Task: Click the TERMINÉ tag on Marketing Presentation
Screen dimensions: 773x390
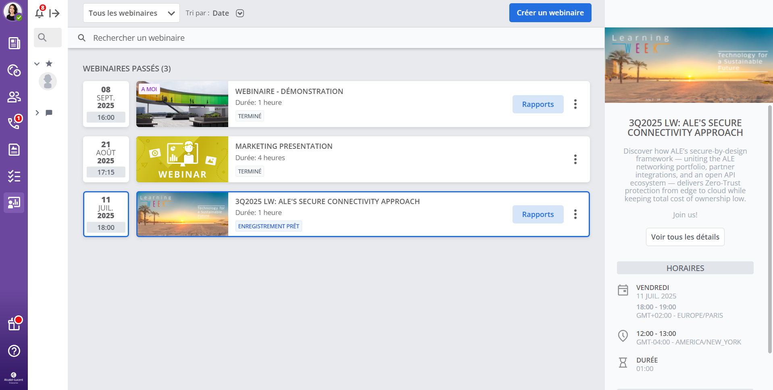Action: pos(250,171)
